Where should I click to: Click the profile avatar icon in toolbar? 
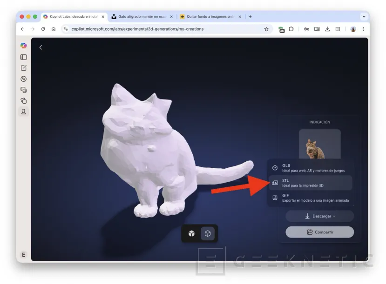click(x=353, y=29)
